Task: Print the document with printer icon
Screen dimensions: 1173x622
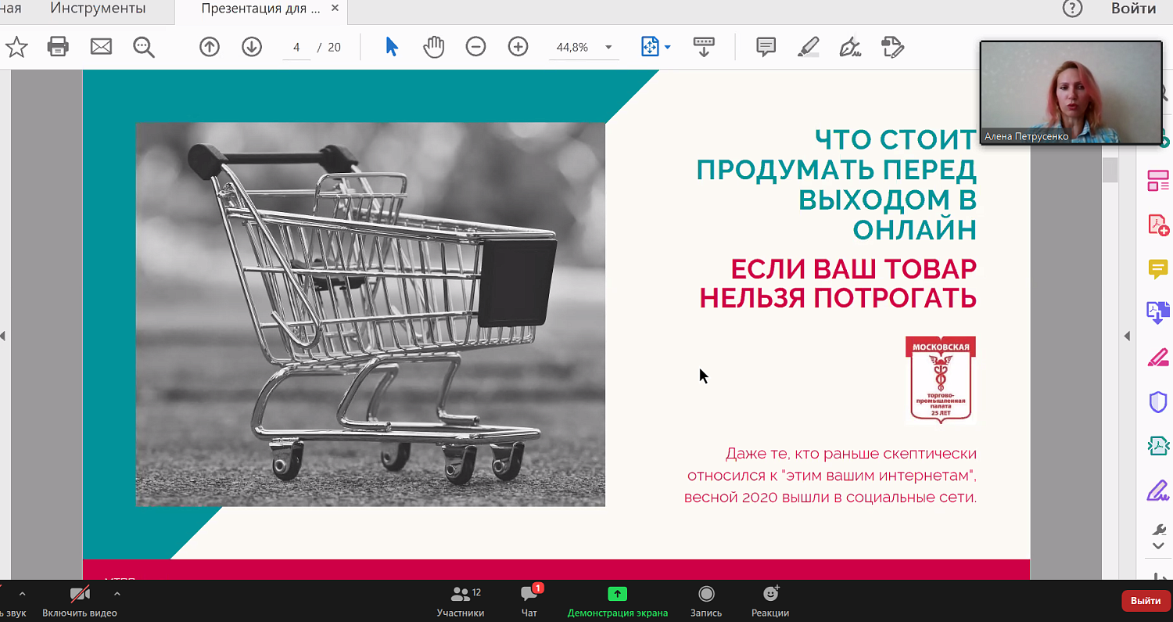Action: (x=59, y=47)
